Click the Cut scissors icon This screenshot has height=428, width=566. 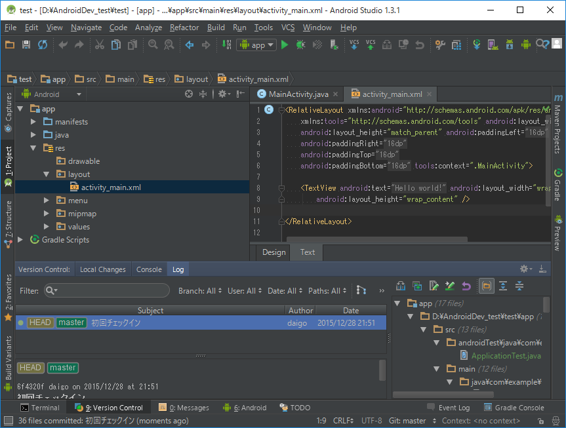click(99, 45)
